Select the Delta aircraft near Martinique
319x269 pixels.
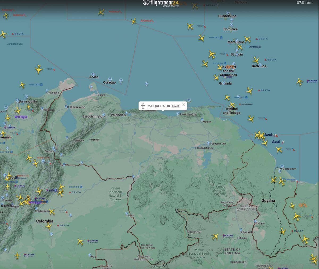tap(247, 40)
